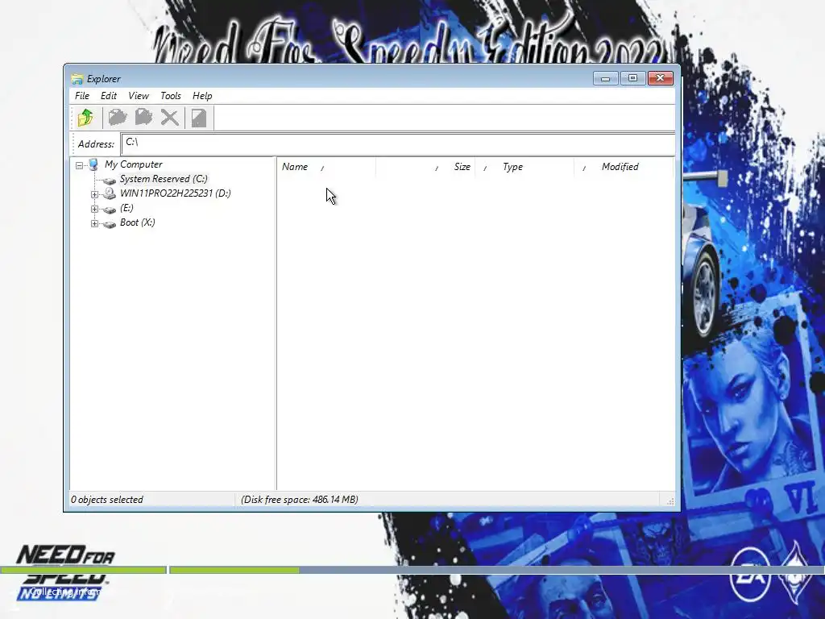Go up one folder level
The width and height of the screenshot is (825, 619).
pyautogui.click(x=85, y=118)
